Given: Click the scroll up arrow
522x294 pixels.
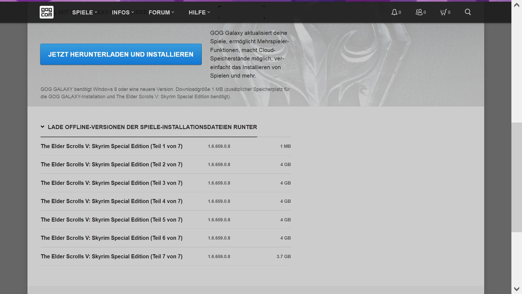Looking at the screenshot, I should coord(517,5).
